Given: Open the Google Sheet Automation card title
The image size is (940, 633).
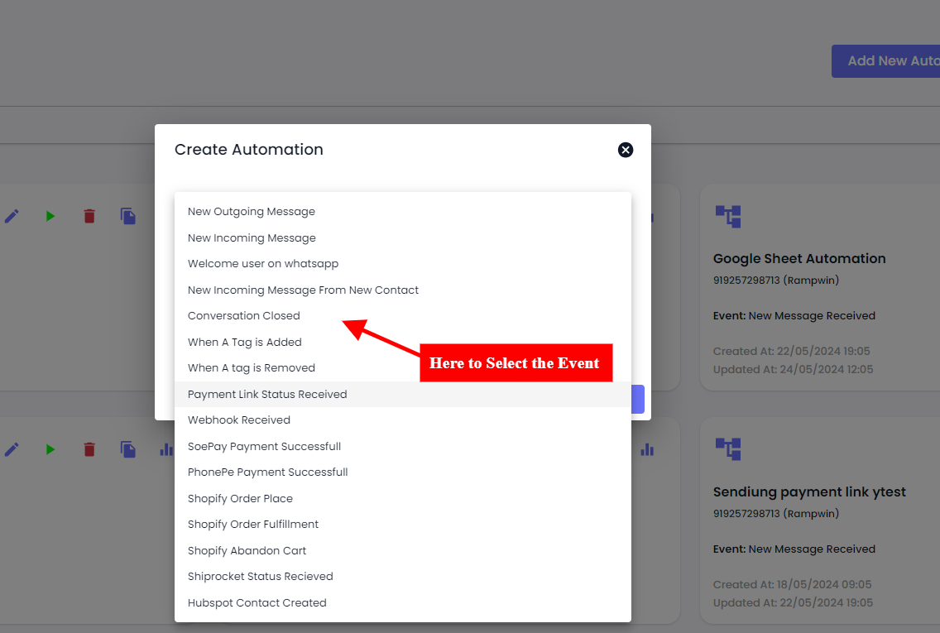Looking at the screenshot, I should [799, 259].
